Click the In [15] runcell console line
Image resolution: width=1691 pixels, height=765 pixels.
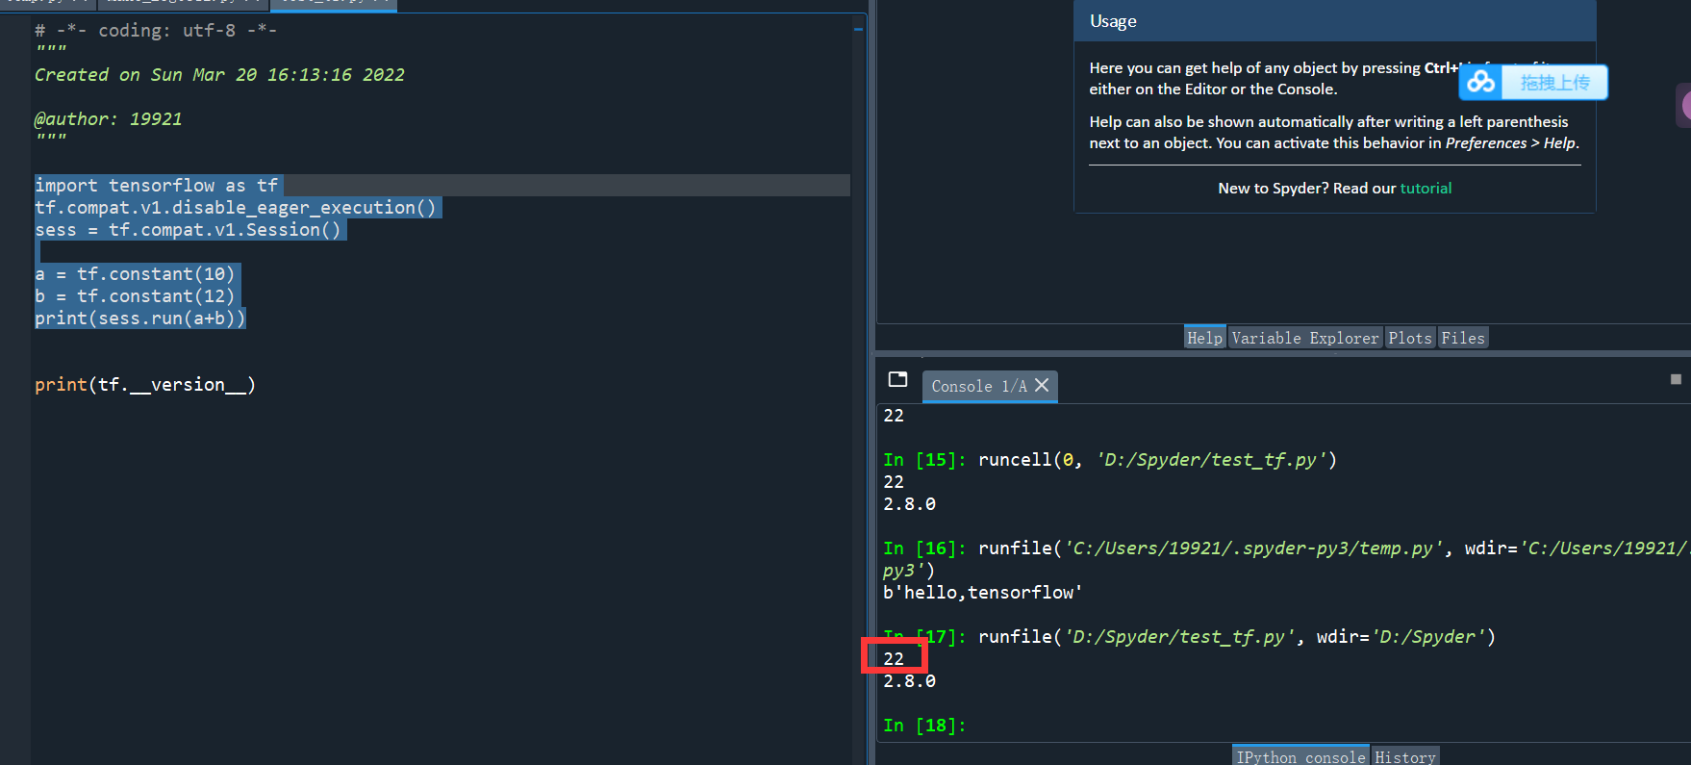point(1110,460)
